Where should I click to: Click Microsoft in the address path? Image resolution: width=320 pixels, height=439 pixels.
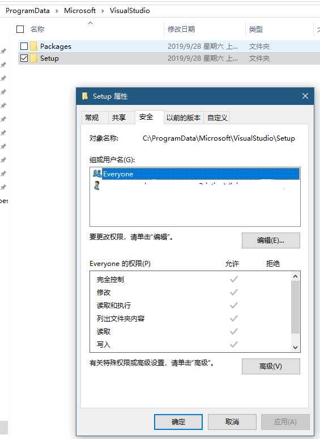(80, 11)
